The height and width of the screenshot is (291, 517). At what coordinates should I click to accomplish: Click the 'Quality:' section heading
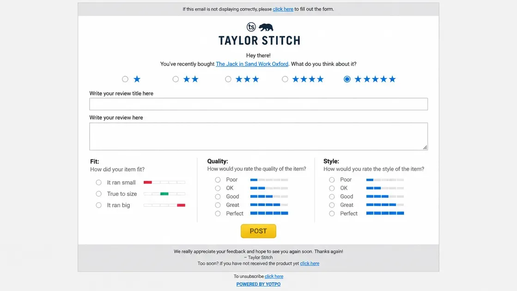coord(218,161)
